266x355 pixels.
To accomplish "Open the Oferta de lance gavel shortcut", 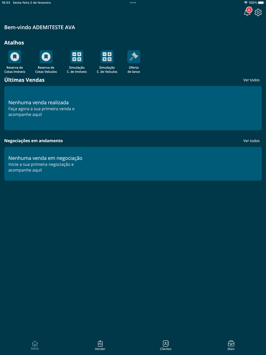I will coord(134,62).
